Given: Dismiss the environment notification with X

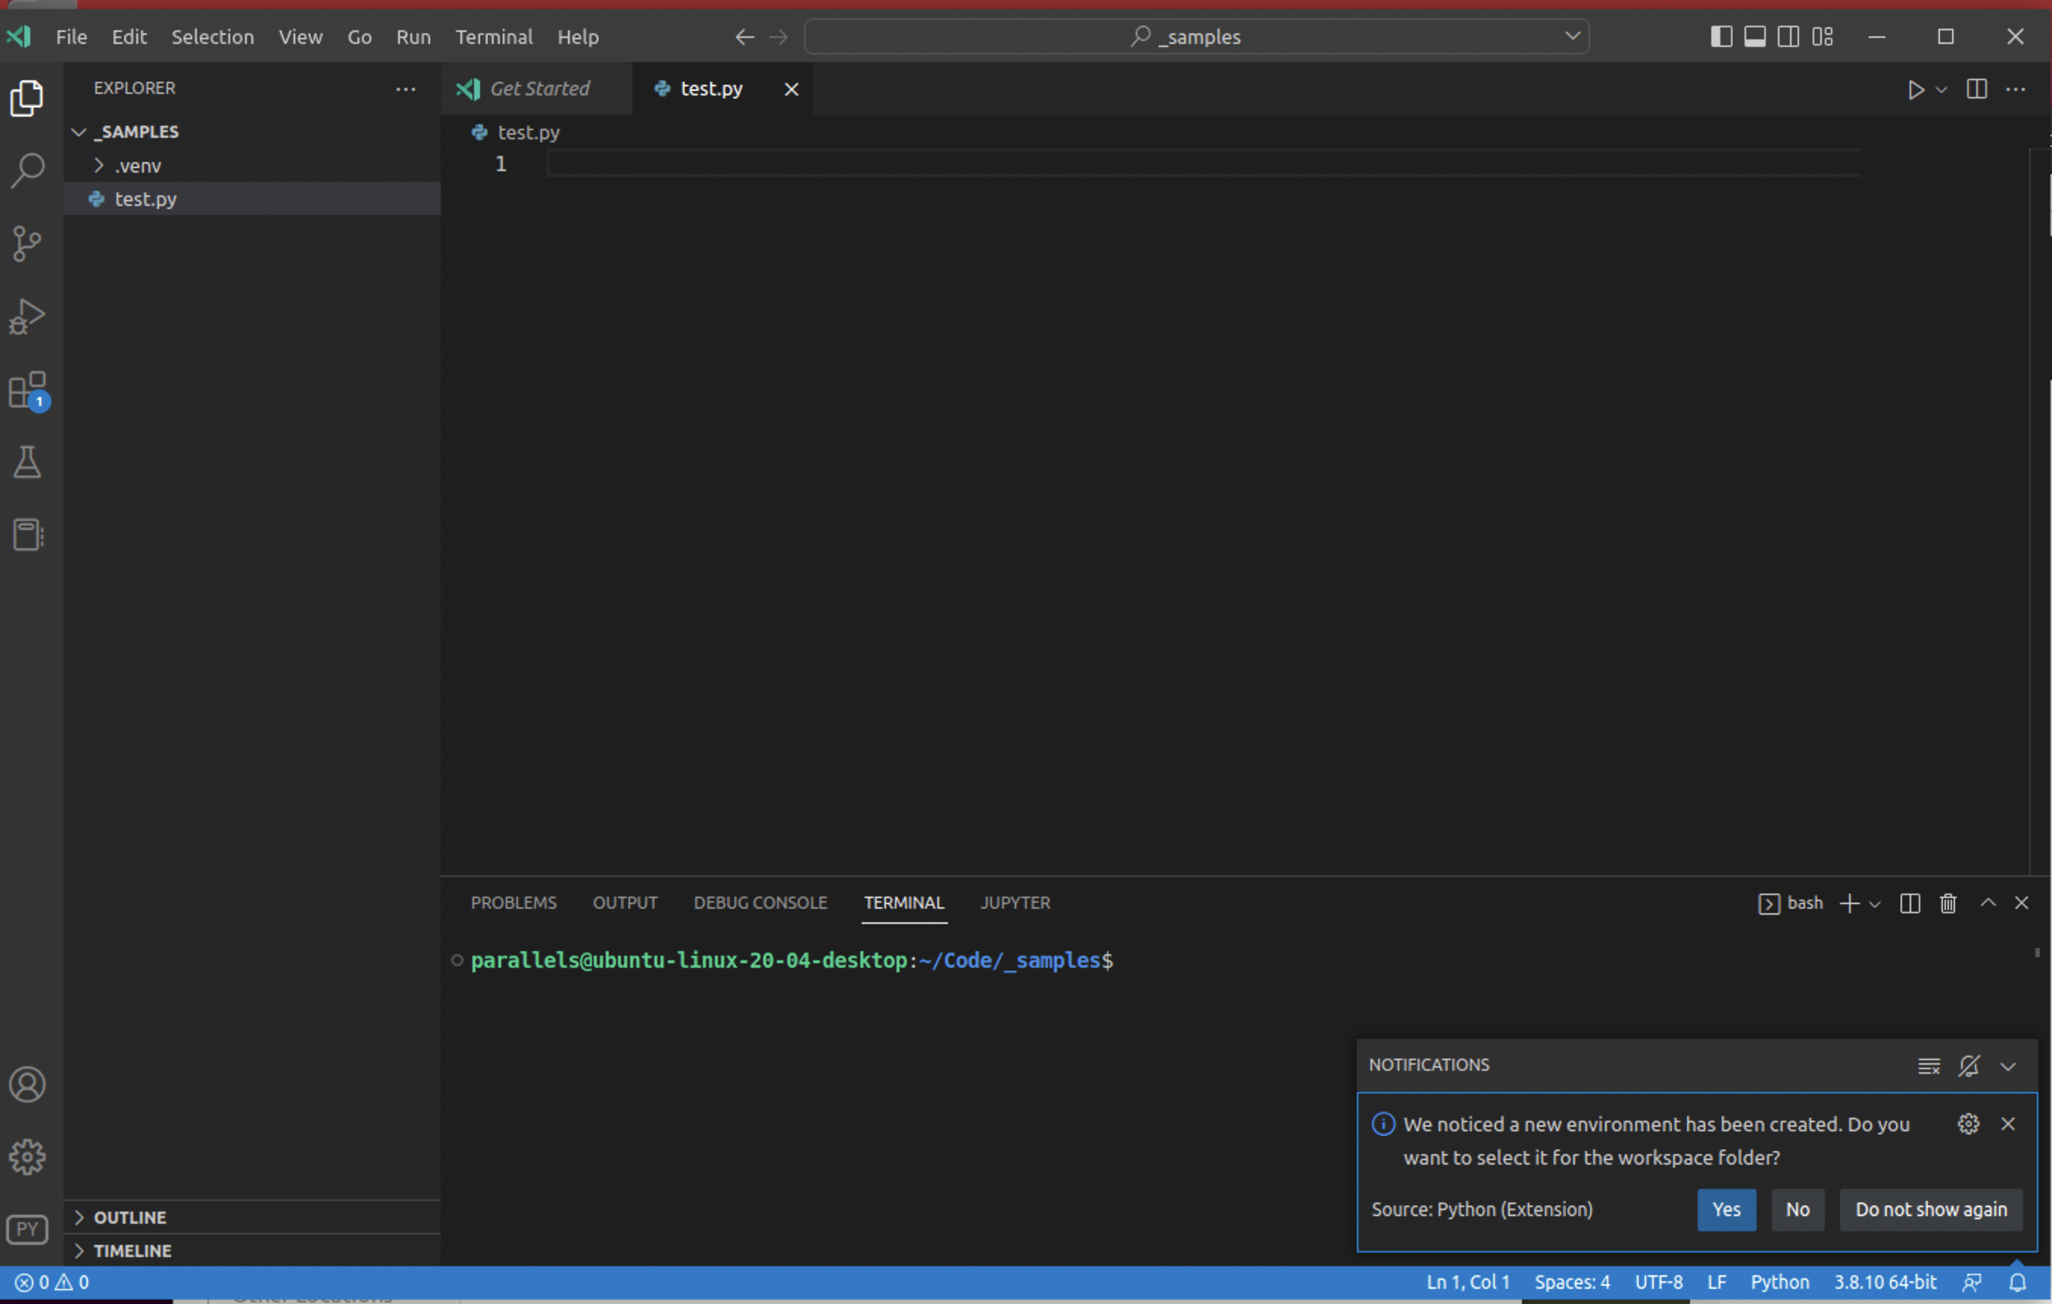Looking at the screenshot, I should [x=2007, y=1125].
